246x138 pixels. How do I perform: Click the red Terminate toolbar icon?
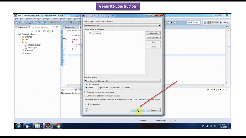pos(52,23)
